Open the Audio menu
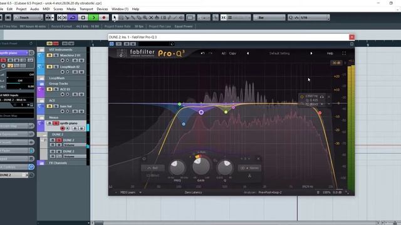Viewport: 401px width, 225px height. (34, 9)
